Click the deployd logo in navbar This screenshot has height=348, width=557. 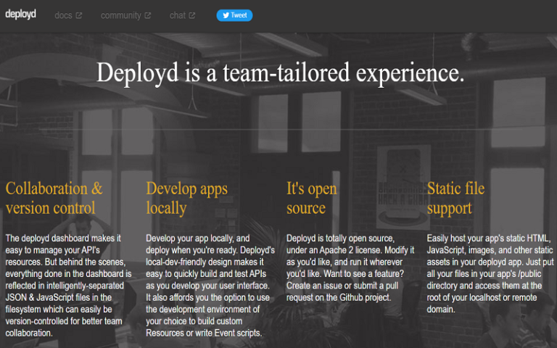click(x=20, y=14)
